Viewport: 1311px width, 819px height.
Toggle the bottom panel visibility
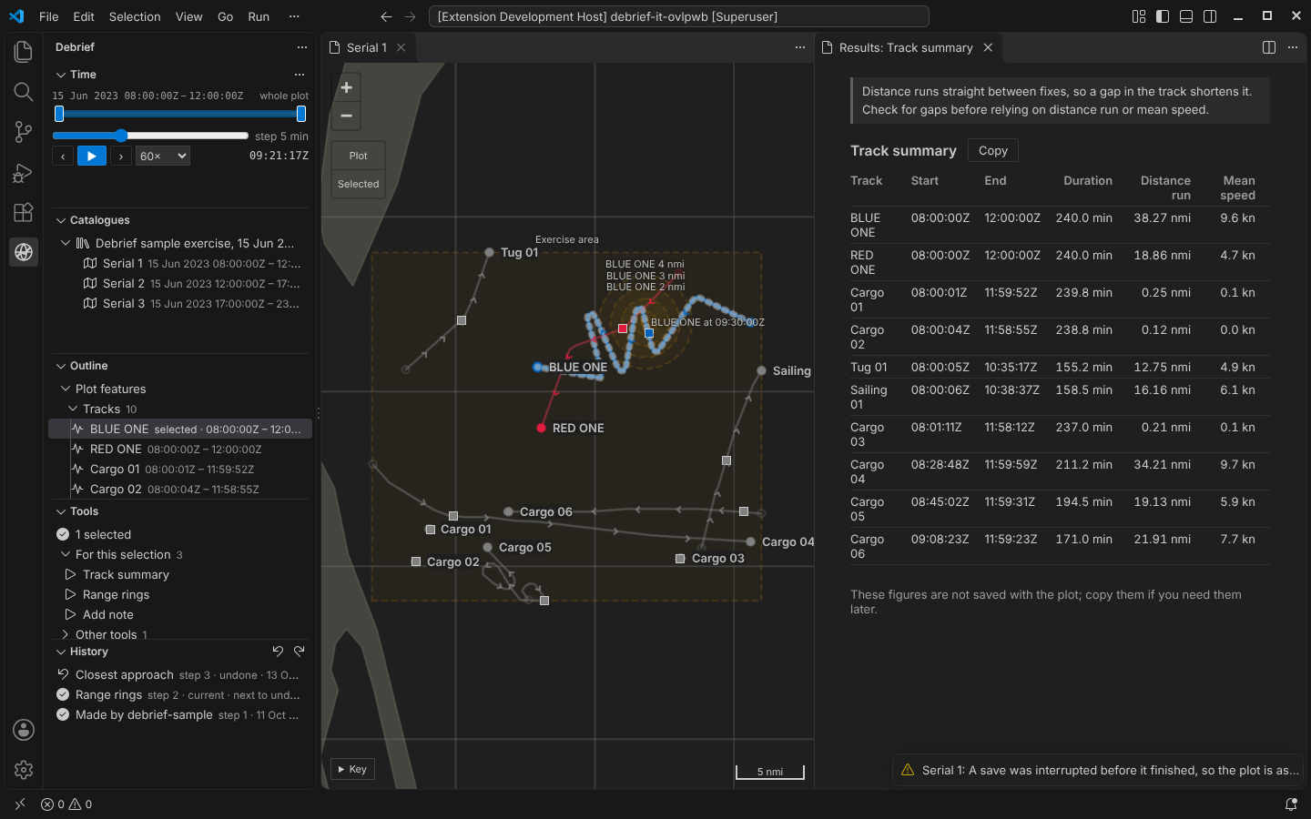click(1186, 16)
